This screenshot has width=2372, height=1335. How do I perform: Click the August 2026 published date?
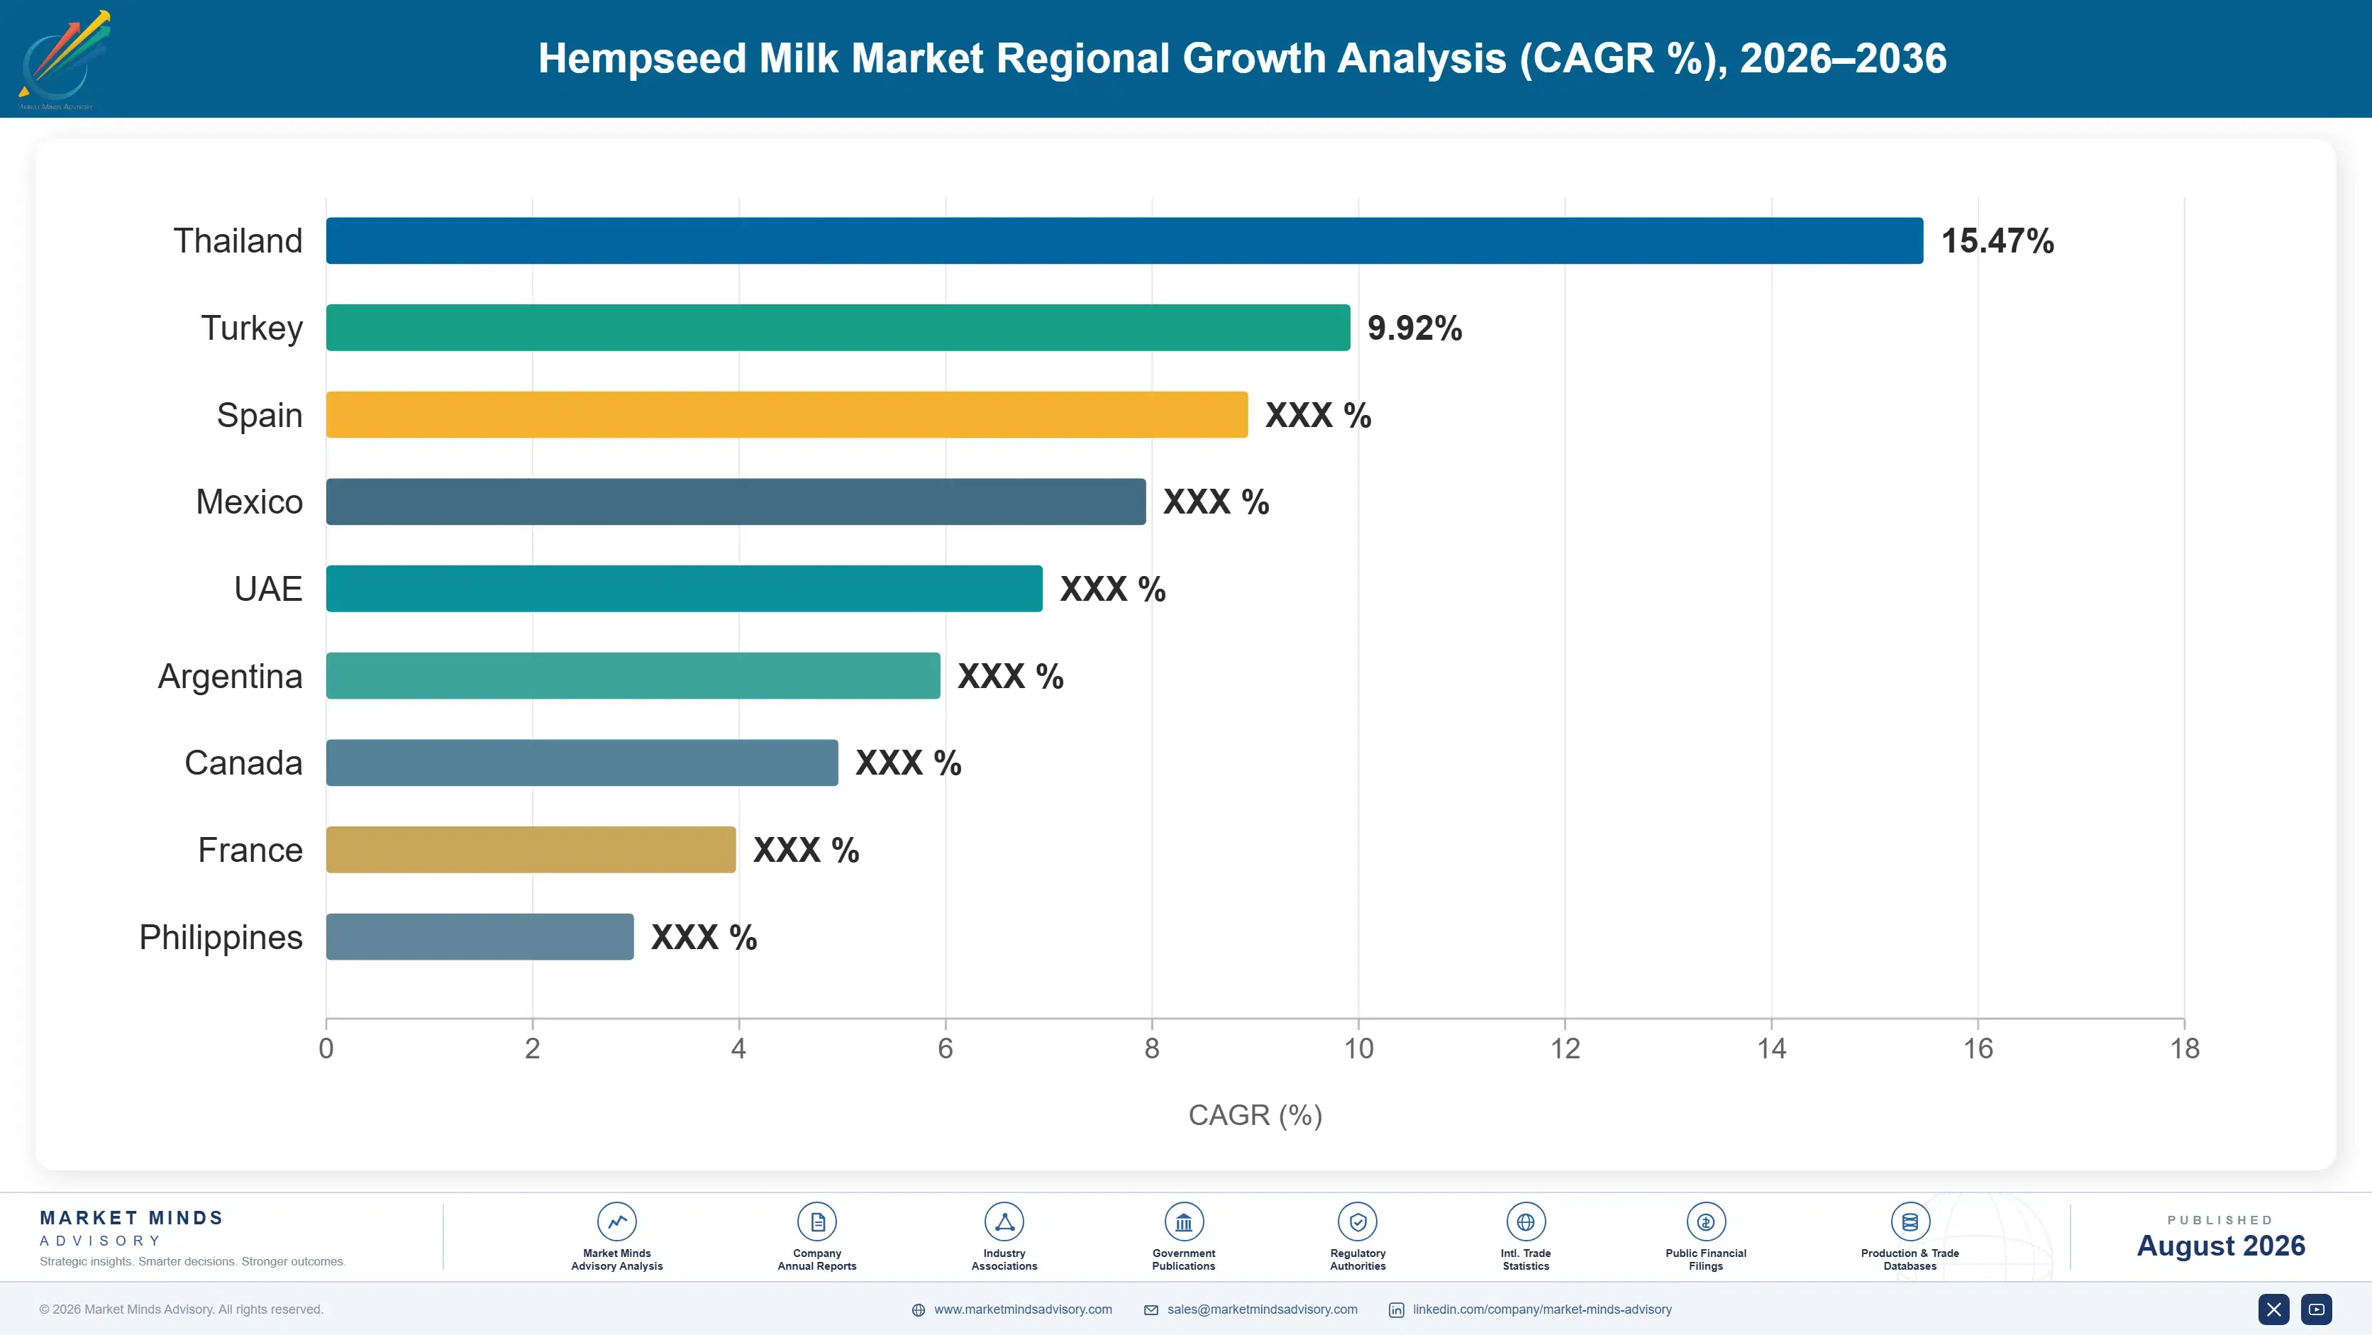[2221, 1246]
